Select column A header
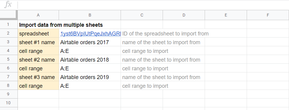This screenshot has width=289, height=110. [x=38, y=15]
